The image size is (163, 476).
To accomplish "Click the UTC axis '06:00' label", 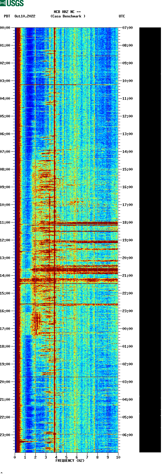I will coord(128,435).
